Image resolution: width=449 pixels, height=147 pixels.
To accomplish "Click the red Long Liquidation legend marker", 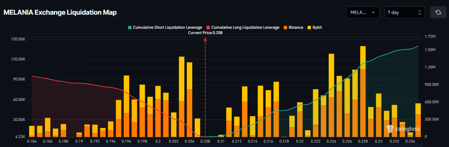I will click(208, 27).
